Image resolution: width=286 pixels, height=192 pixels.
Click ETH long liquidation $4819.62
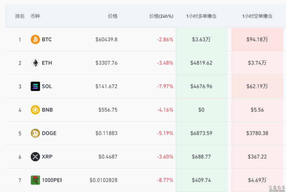click(x=201, y=63)
